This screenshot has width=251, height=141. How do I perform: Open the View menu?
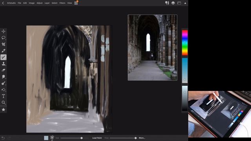point(69,3)
